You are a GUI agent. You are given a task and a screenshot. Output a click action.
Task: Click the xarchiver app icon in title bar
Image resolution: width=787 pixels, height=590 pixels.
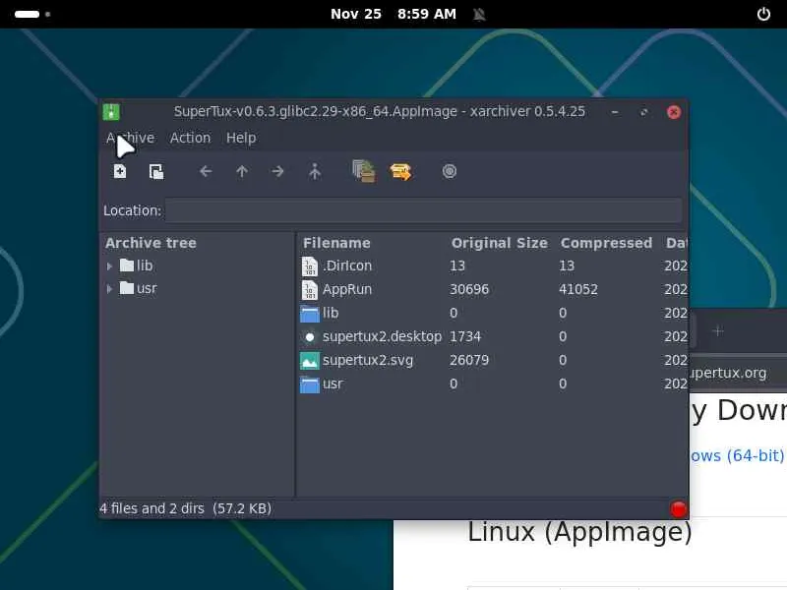[x=111, y=112]
